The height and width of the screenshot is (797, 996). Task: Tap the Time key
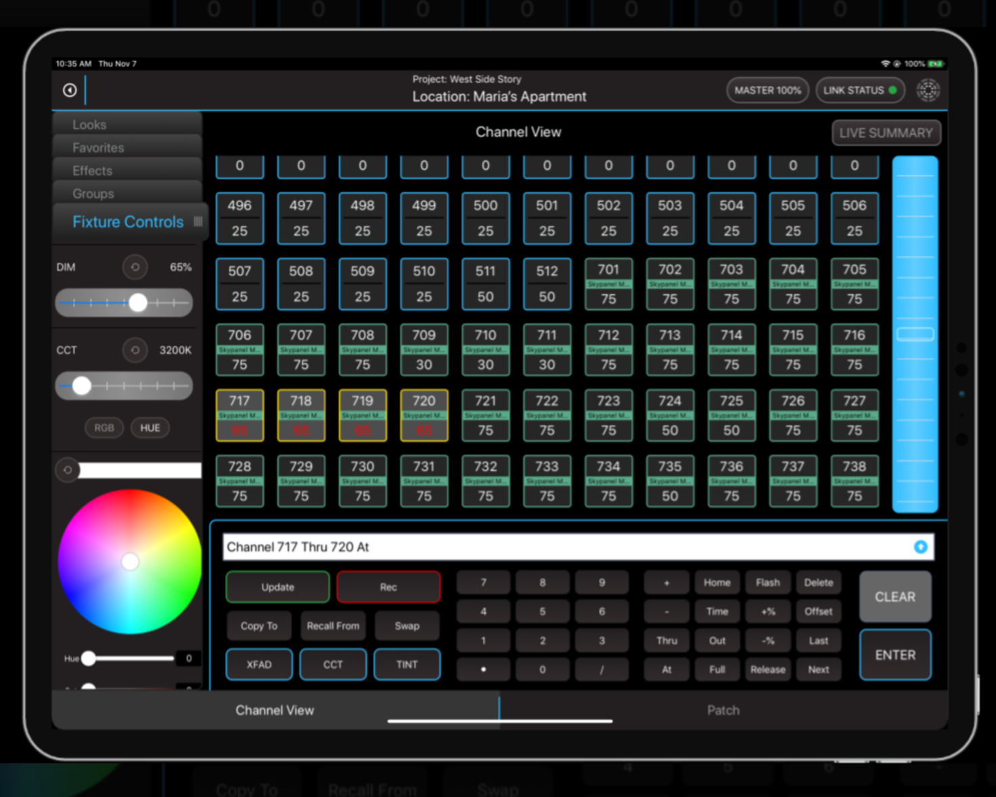pos(717,612)
